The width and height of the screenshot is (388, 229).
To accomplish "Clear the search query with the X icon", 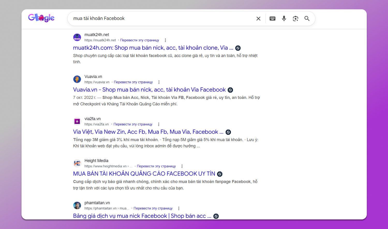I will click(x=258, y=18).
